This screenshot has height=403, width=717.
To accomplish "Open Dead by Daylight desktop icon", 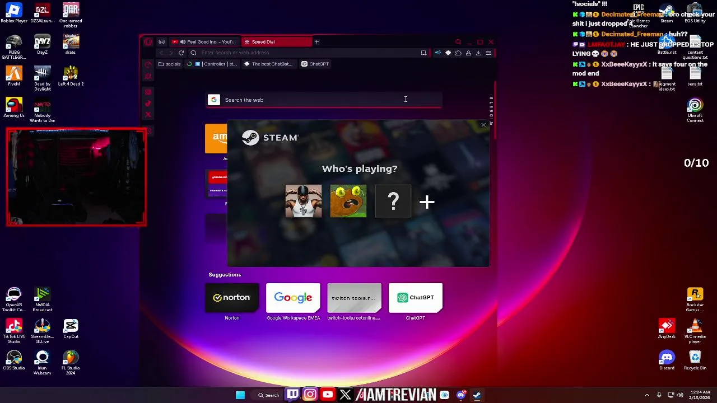I will pyautogui.click(x=42, y=78).
